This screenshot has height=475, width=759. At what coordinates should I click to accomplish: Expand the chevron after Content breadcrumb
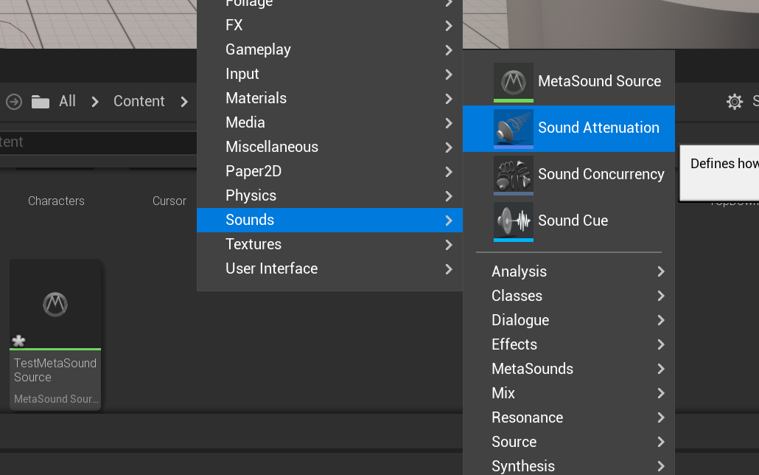pos(184,102)
